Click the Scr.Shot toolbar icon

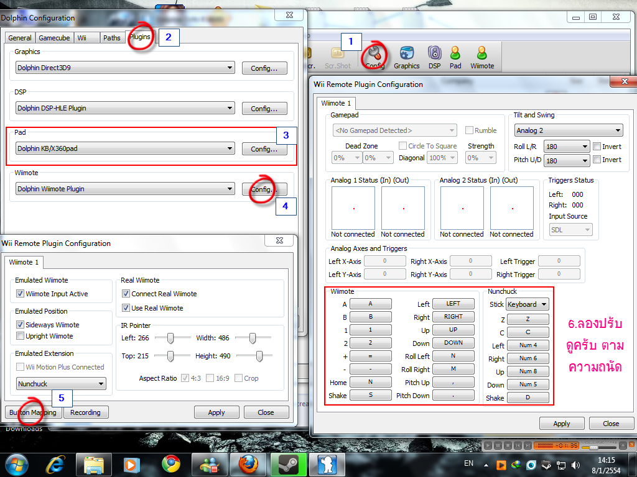pos(337,57)
